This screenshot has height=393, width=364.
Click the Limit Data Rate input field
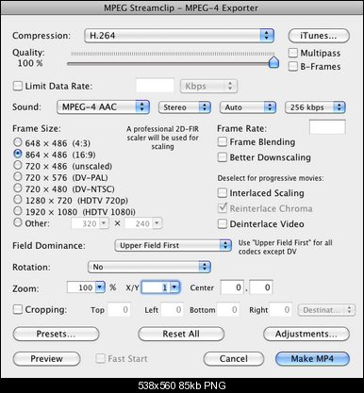coord(155,86)
